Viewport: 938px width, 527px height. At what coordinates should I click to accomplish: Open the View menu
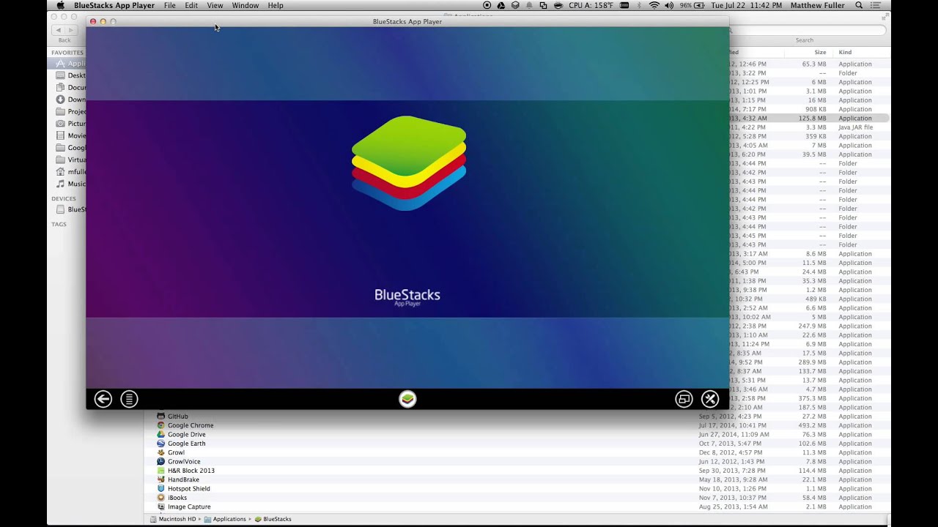point(215,5)
